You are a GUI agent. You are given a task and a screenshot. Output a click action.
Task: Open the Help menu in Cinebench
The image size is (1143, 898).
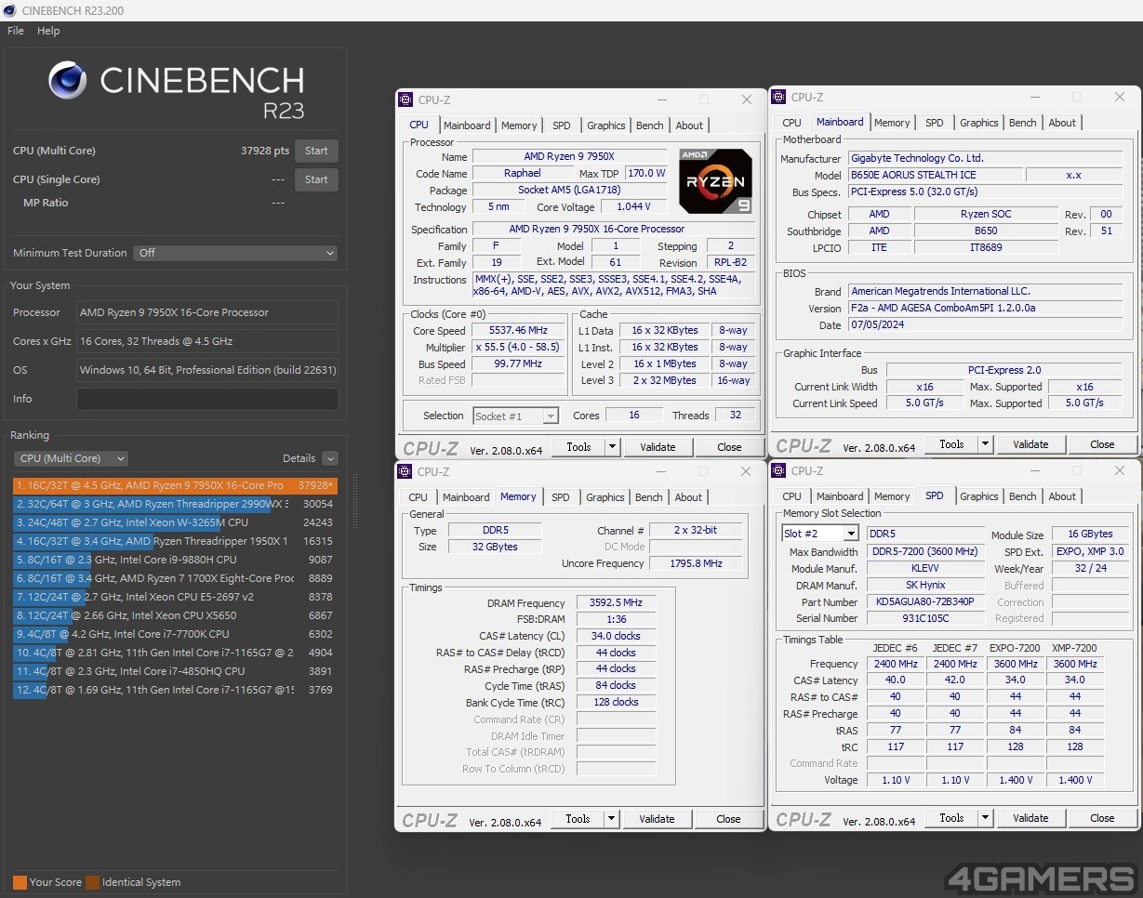(48, 31)
